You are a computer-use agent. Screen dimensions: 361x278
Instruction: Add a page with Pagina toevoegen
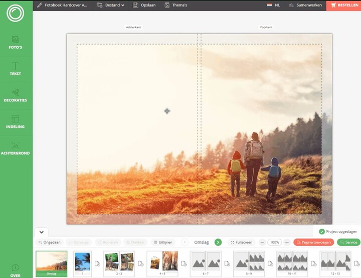(313, 242)
